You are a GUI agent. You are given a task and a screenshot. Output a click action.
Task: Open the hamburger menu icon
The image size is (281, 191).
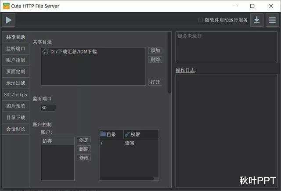272,20
